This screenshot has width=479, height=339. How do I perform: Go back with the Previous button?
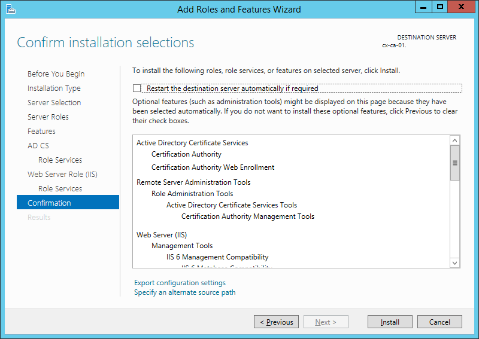(276, 322)
